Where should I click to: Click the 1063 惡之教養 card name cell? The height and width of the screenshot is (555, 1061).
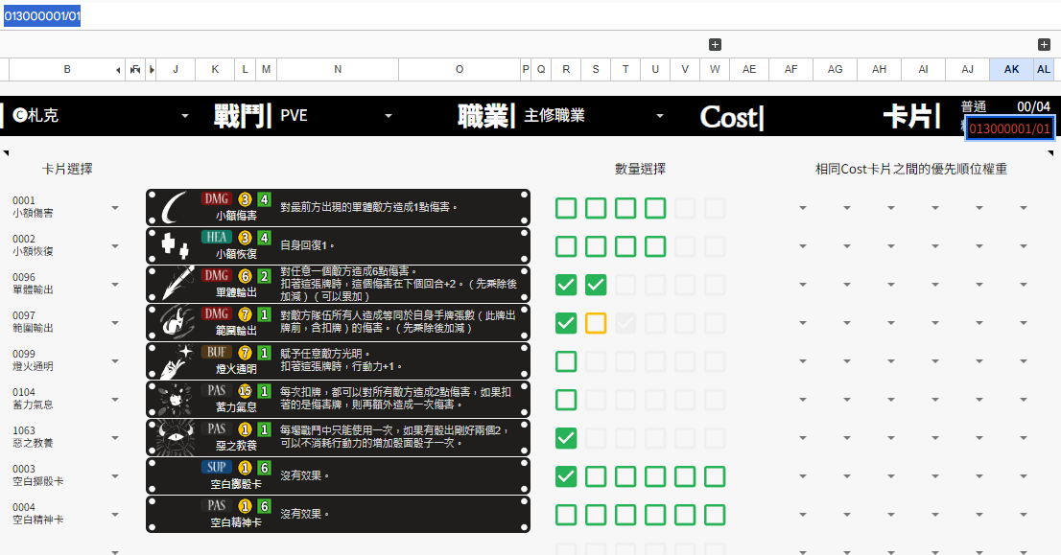33,437
